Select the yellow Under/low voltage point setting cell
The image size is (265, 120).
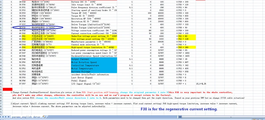tap(94, 36)
